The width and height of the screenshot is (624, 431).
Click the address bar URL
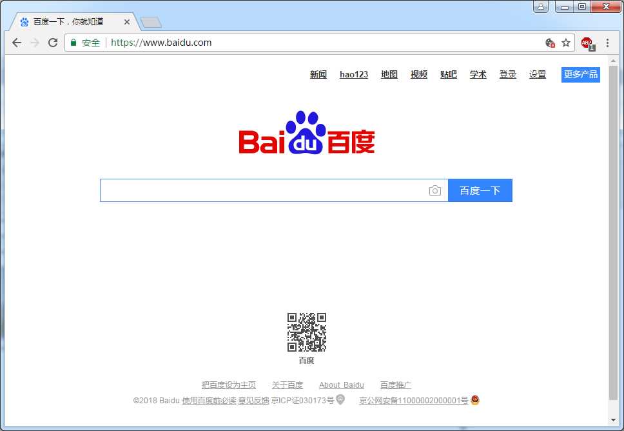point(161,43)
